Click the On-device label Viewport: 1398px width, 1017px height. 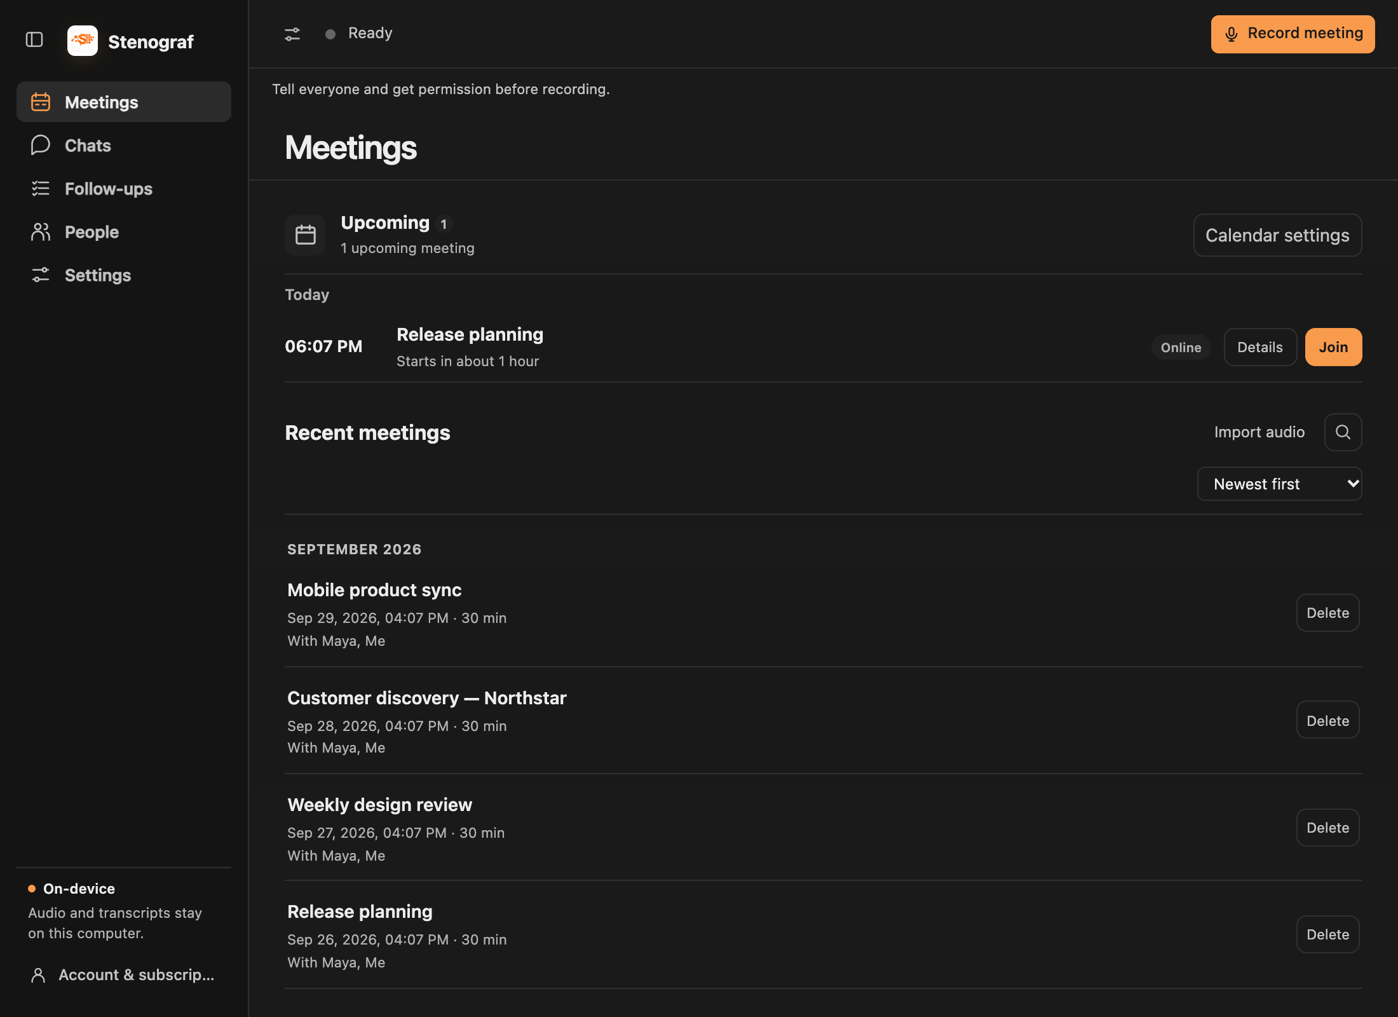(x=79, y=889)
